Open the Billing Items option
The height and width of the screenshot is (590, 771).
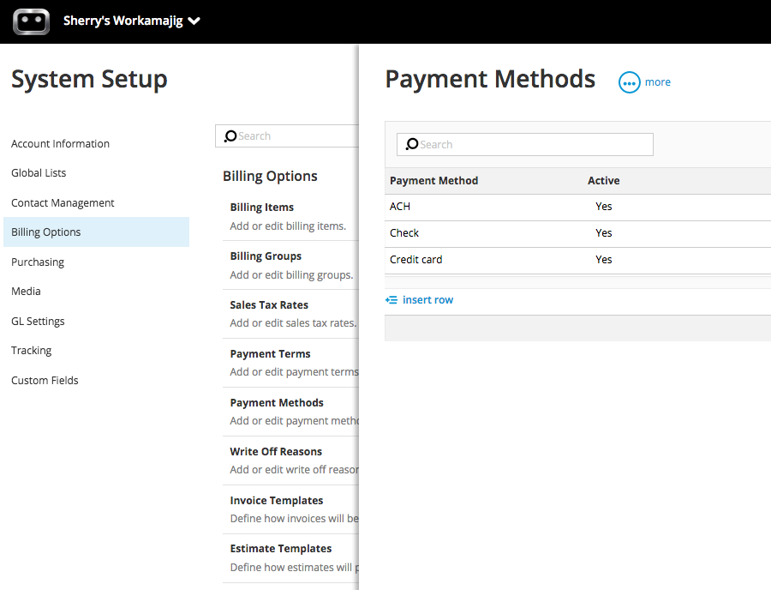(262, 208)
